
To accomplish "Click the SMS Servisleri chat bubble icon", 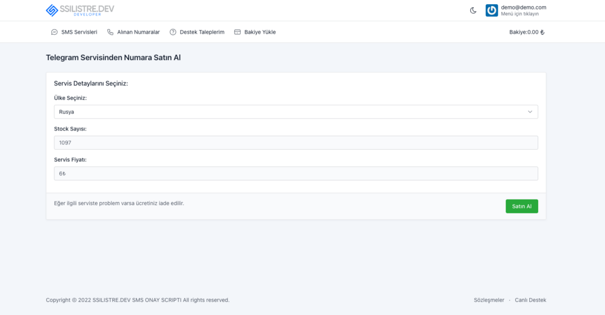I will [54, 32].
